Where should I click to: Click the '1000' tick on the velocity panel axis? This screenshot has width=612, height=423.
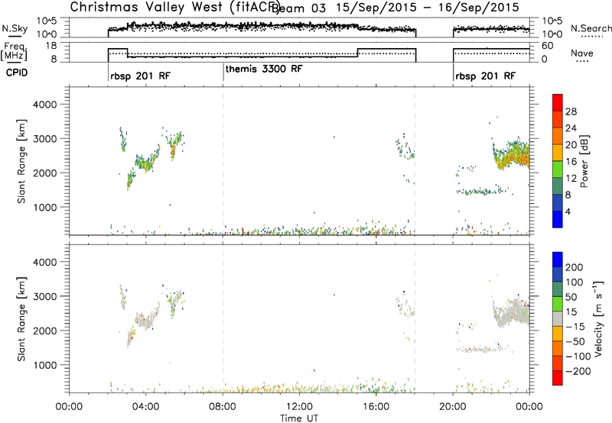click(x=45, y=365)
